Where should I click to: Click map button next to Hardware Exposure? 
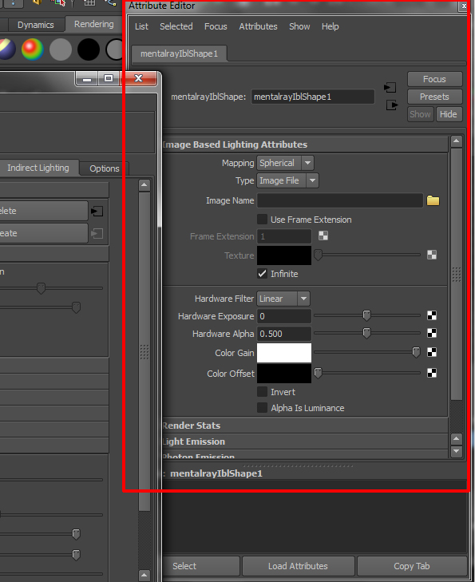tap(432, 315)
